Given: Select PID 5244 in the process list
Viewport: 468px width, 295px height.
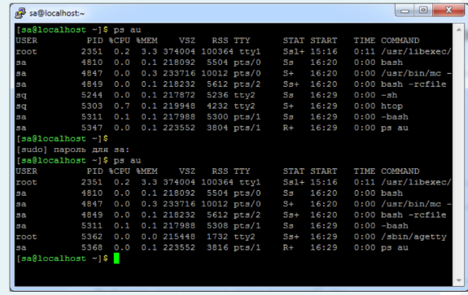Looking at the screenshot, I should 92,95.
